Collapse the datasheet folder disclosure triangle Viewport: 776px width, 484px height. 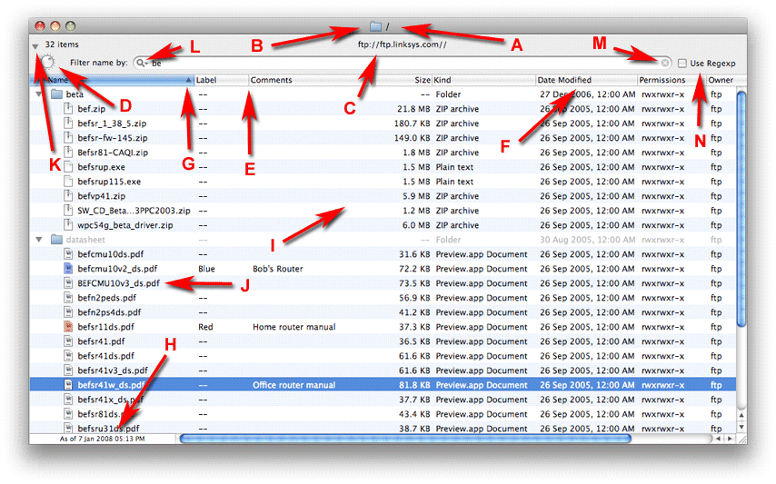(39, 240)
